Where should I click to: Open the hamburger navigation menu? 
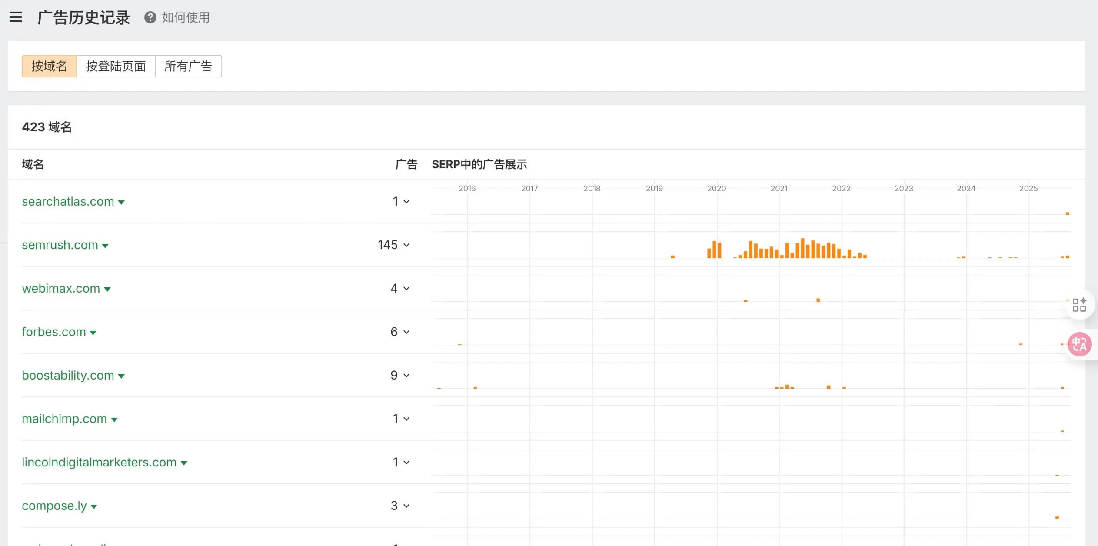point(16,17)
